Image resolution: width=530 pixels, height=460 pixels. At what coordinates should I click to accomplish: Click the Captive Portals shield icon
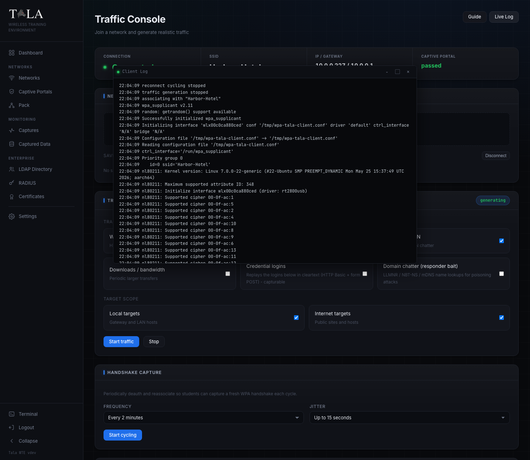pyautogui.click(x=12, y=92)
